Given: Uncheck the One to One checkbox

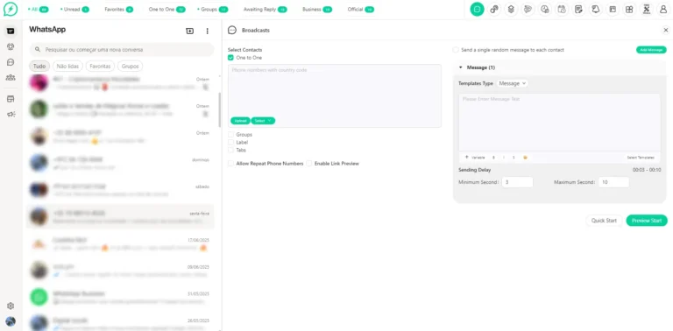Looking at the screenshot, I should click(231, 58).
